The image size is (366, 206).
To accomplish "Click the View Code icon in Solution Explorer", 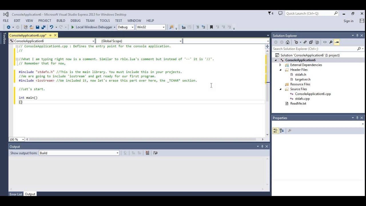I will (x=325, y=42).
